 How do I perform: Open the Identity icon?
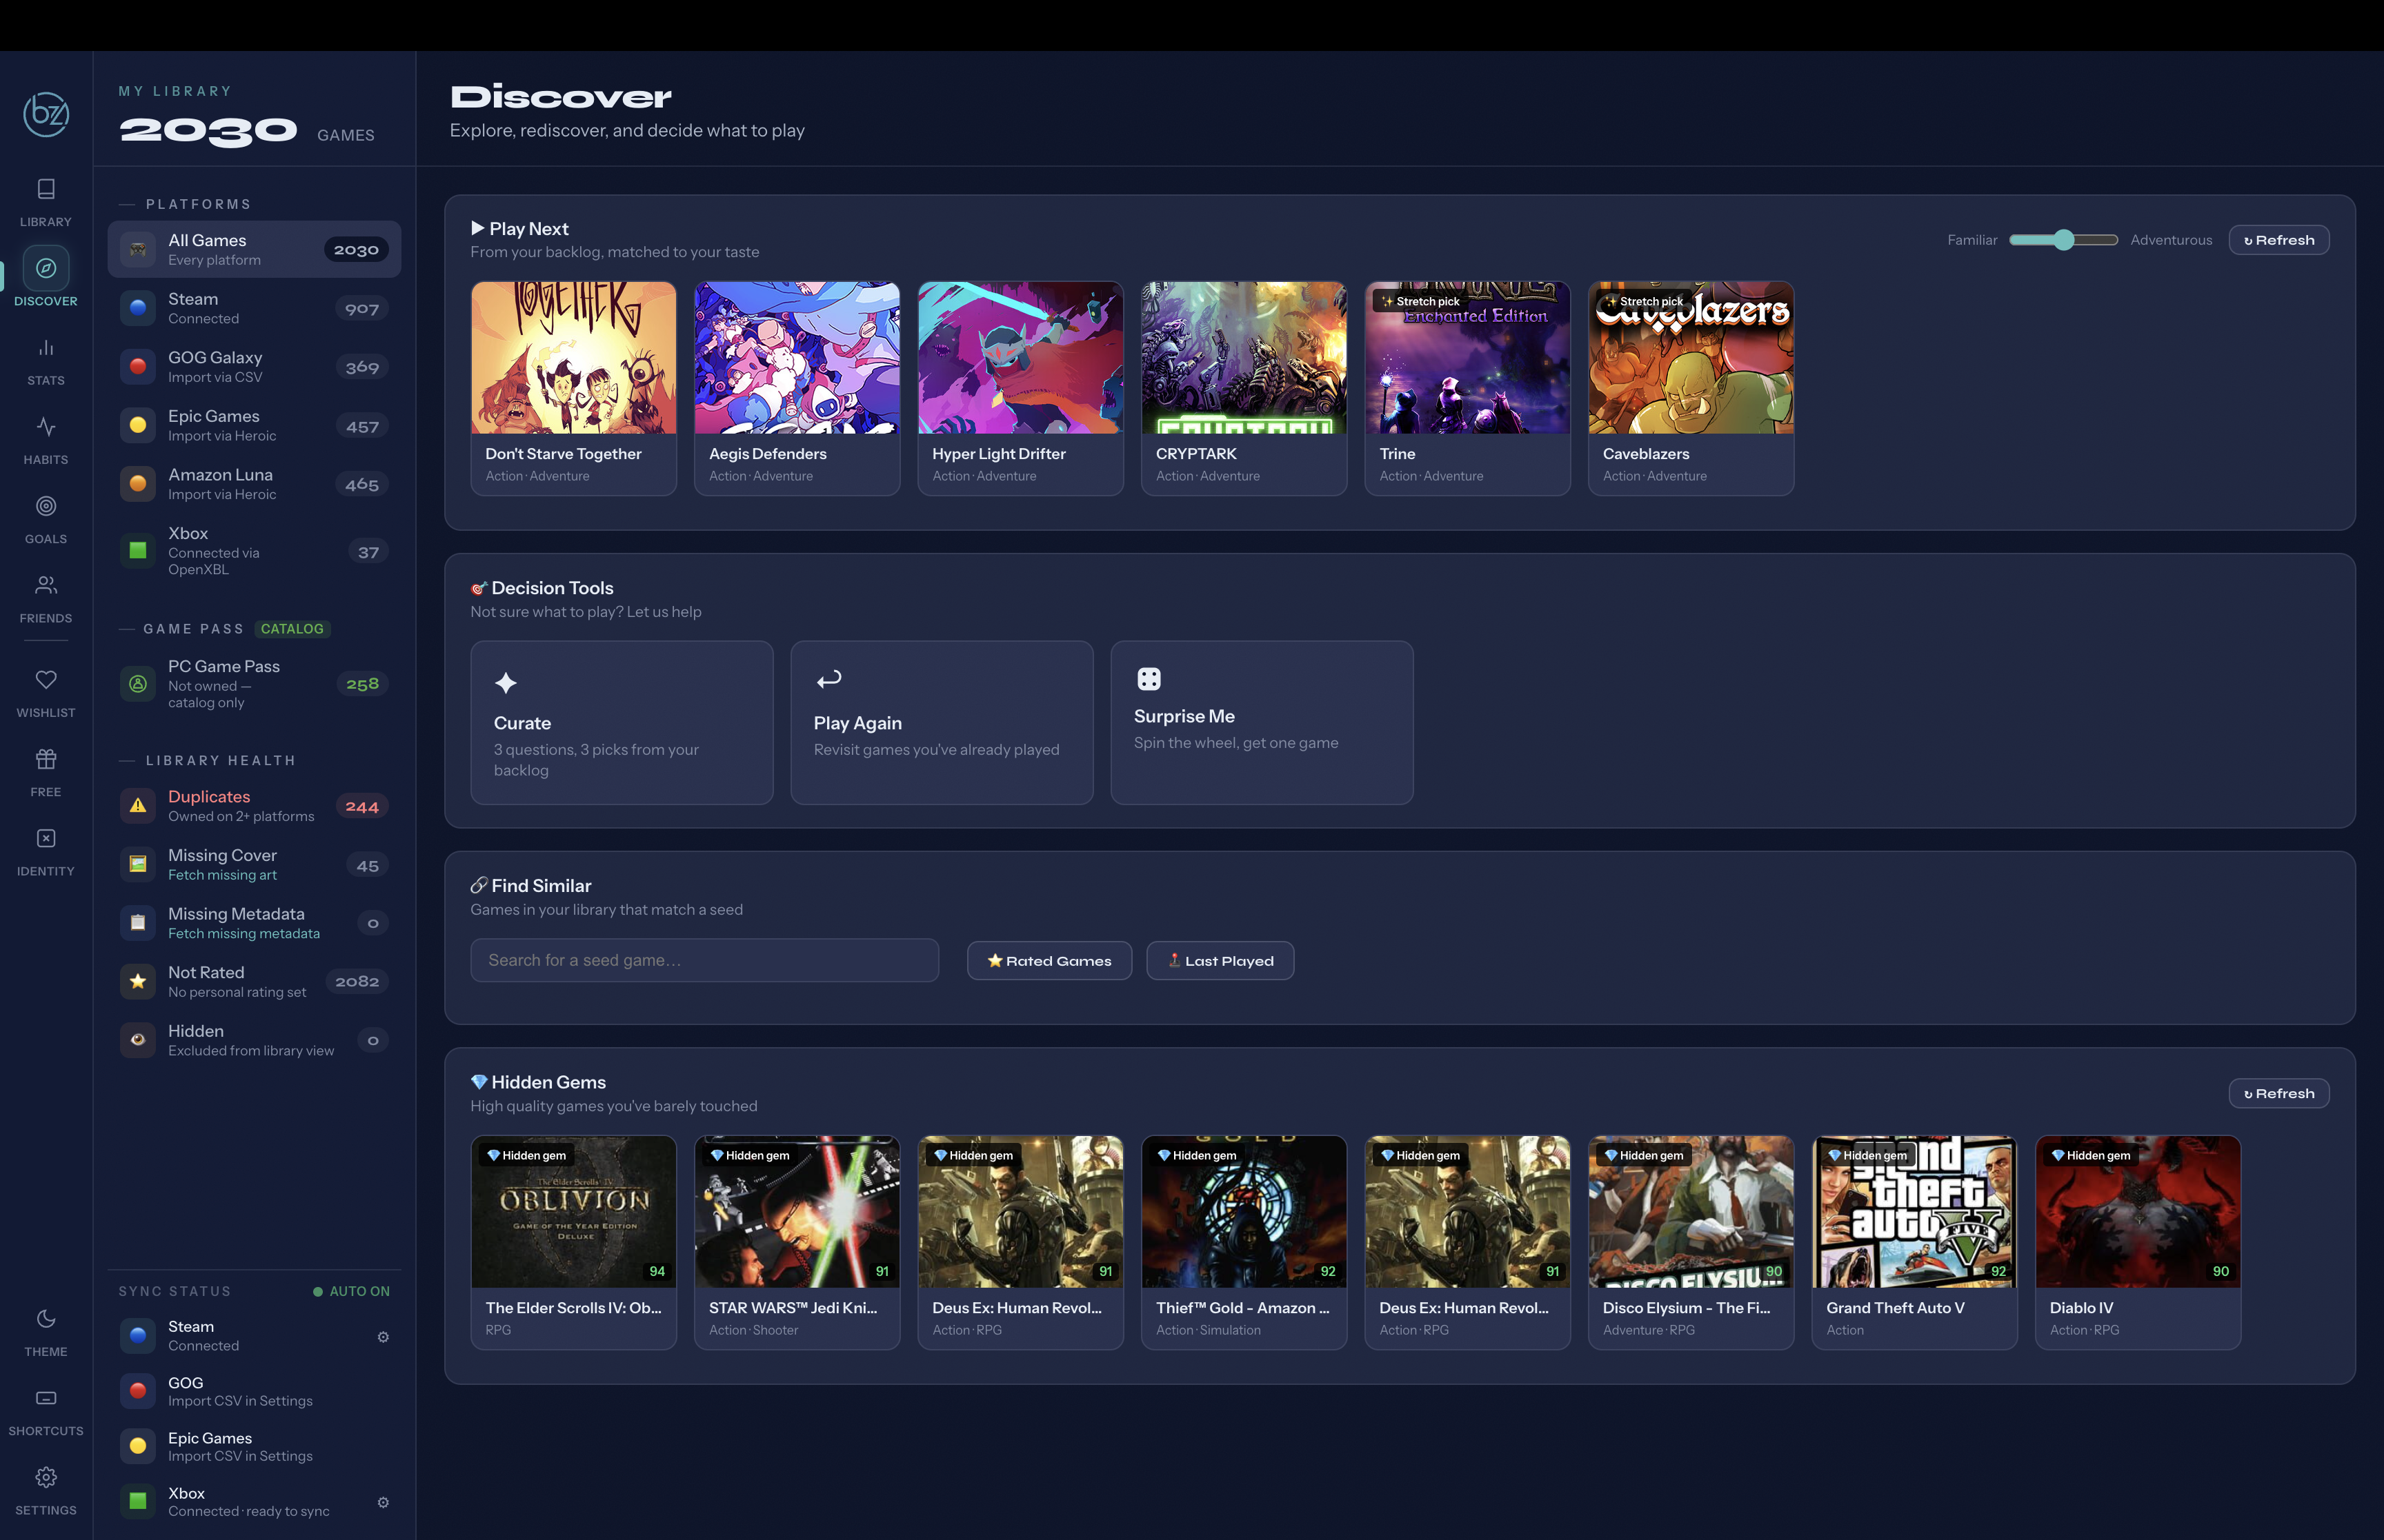tap(46, 838)
